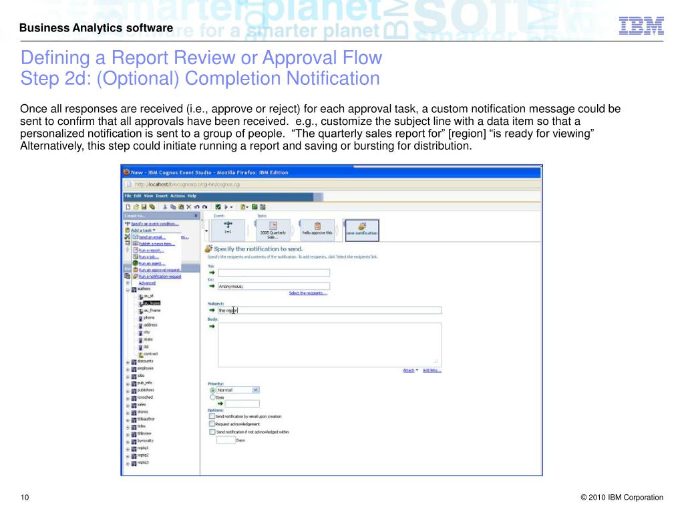Click the Open folder toolbar icon
The width and height of the screenshot is (684, 513).
136,207
